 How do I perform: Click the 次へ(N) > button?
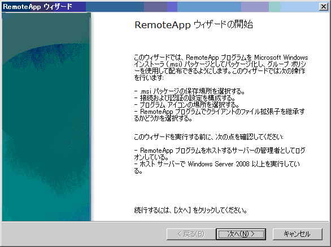pyautogui.click(x=241, y=234)
